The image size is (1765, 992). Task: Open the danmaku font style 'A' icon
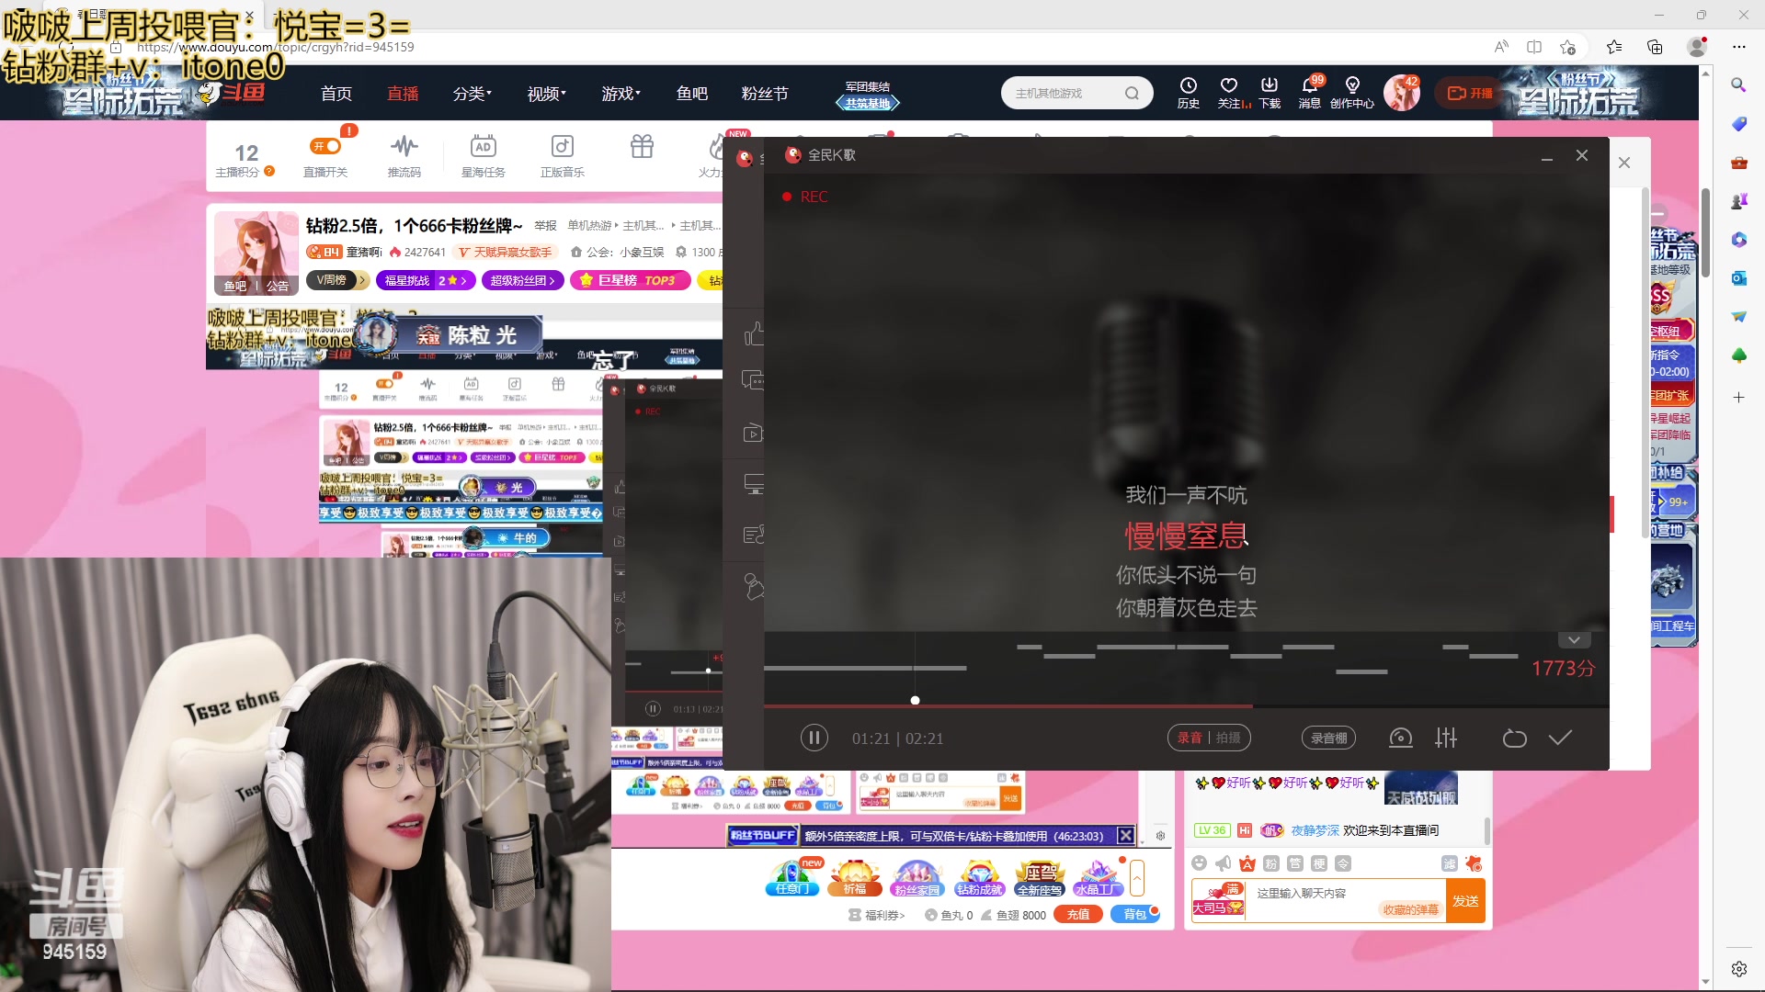tap(1247, 864)
